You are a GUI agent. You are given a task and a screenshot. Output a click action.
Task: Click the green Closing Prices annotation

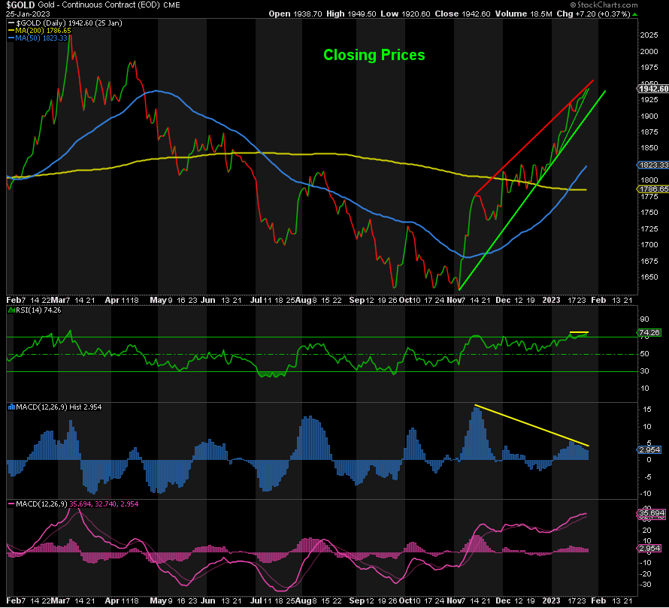(374, 55)
